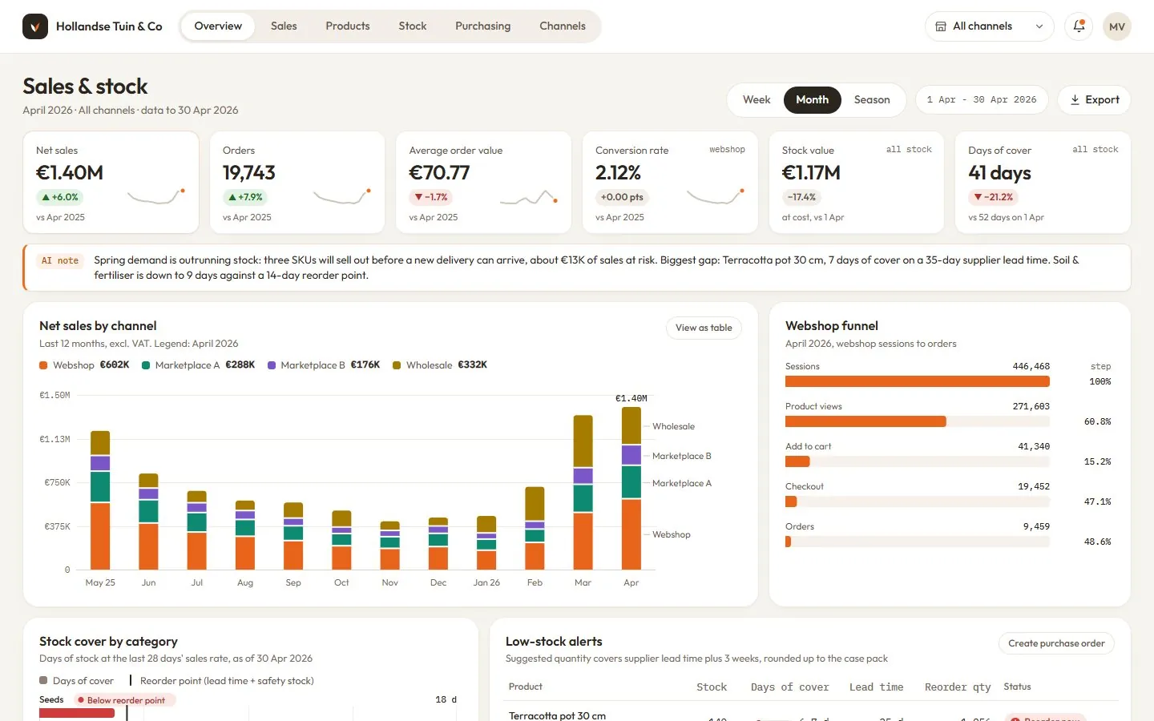Toggle the Marketplace A legend swatch
Image resolution: width=1154 pixels, height=721 pixels.
coord(146,365)
